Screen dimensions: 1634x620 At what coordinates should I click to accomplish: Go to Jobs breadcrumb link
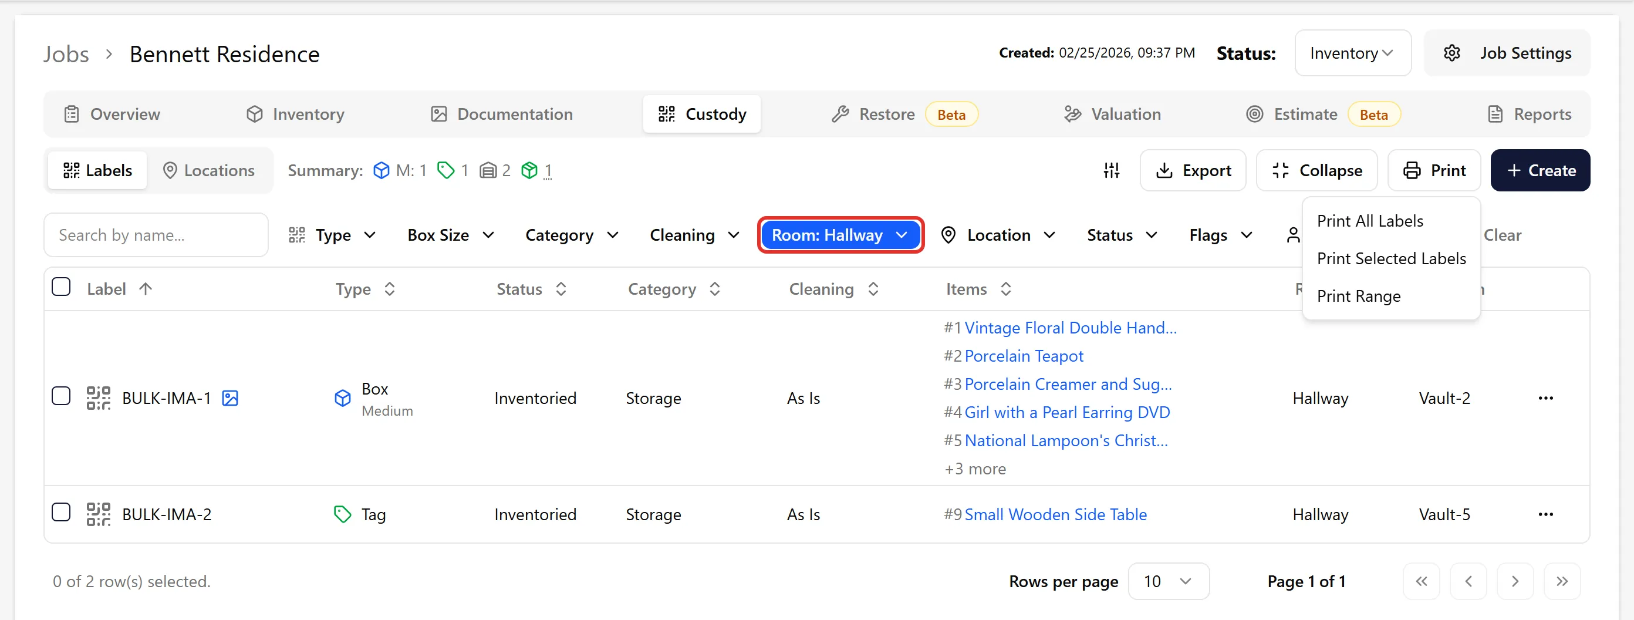click(66, 54)
